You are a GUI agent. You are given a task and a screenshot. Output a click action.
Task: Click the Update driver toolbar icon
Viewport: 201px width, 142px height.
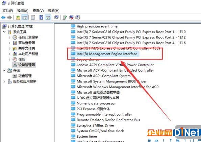coord(65,17)
